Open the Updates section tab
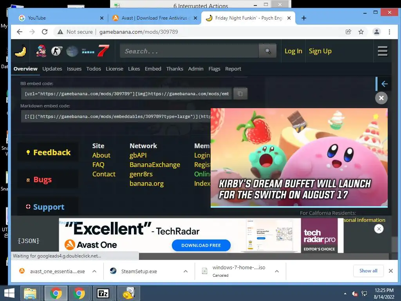 point(52,69)
